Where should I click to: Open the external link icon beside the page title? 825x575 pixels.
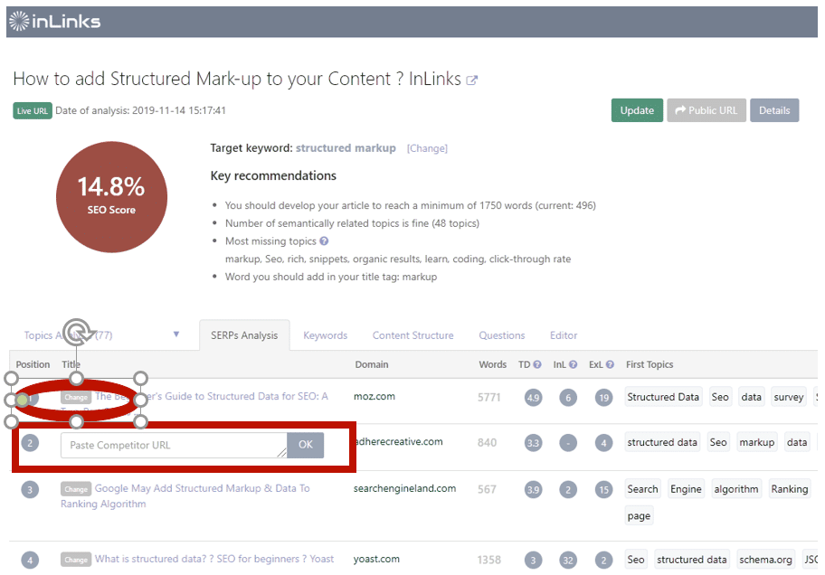472,80
